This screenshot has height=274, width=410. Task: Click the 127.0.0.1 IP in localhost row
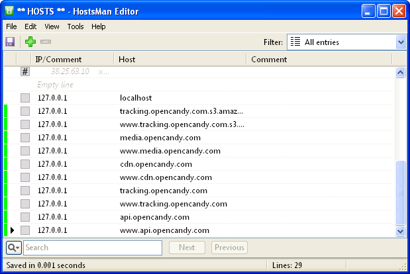coord(52,98)
